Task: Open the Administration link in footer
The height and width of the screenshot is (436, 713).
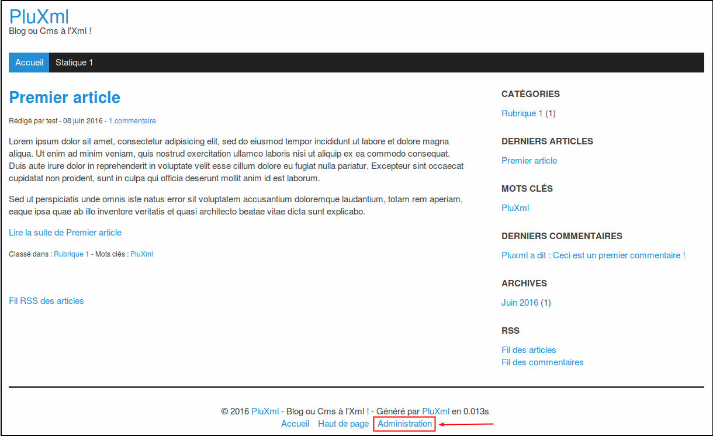Action: (404, 424)
